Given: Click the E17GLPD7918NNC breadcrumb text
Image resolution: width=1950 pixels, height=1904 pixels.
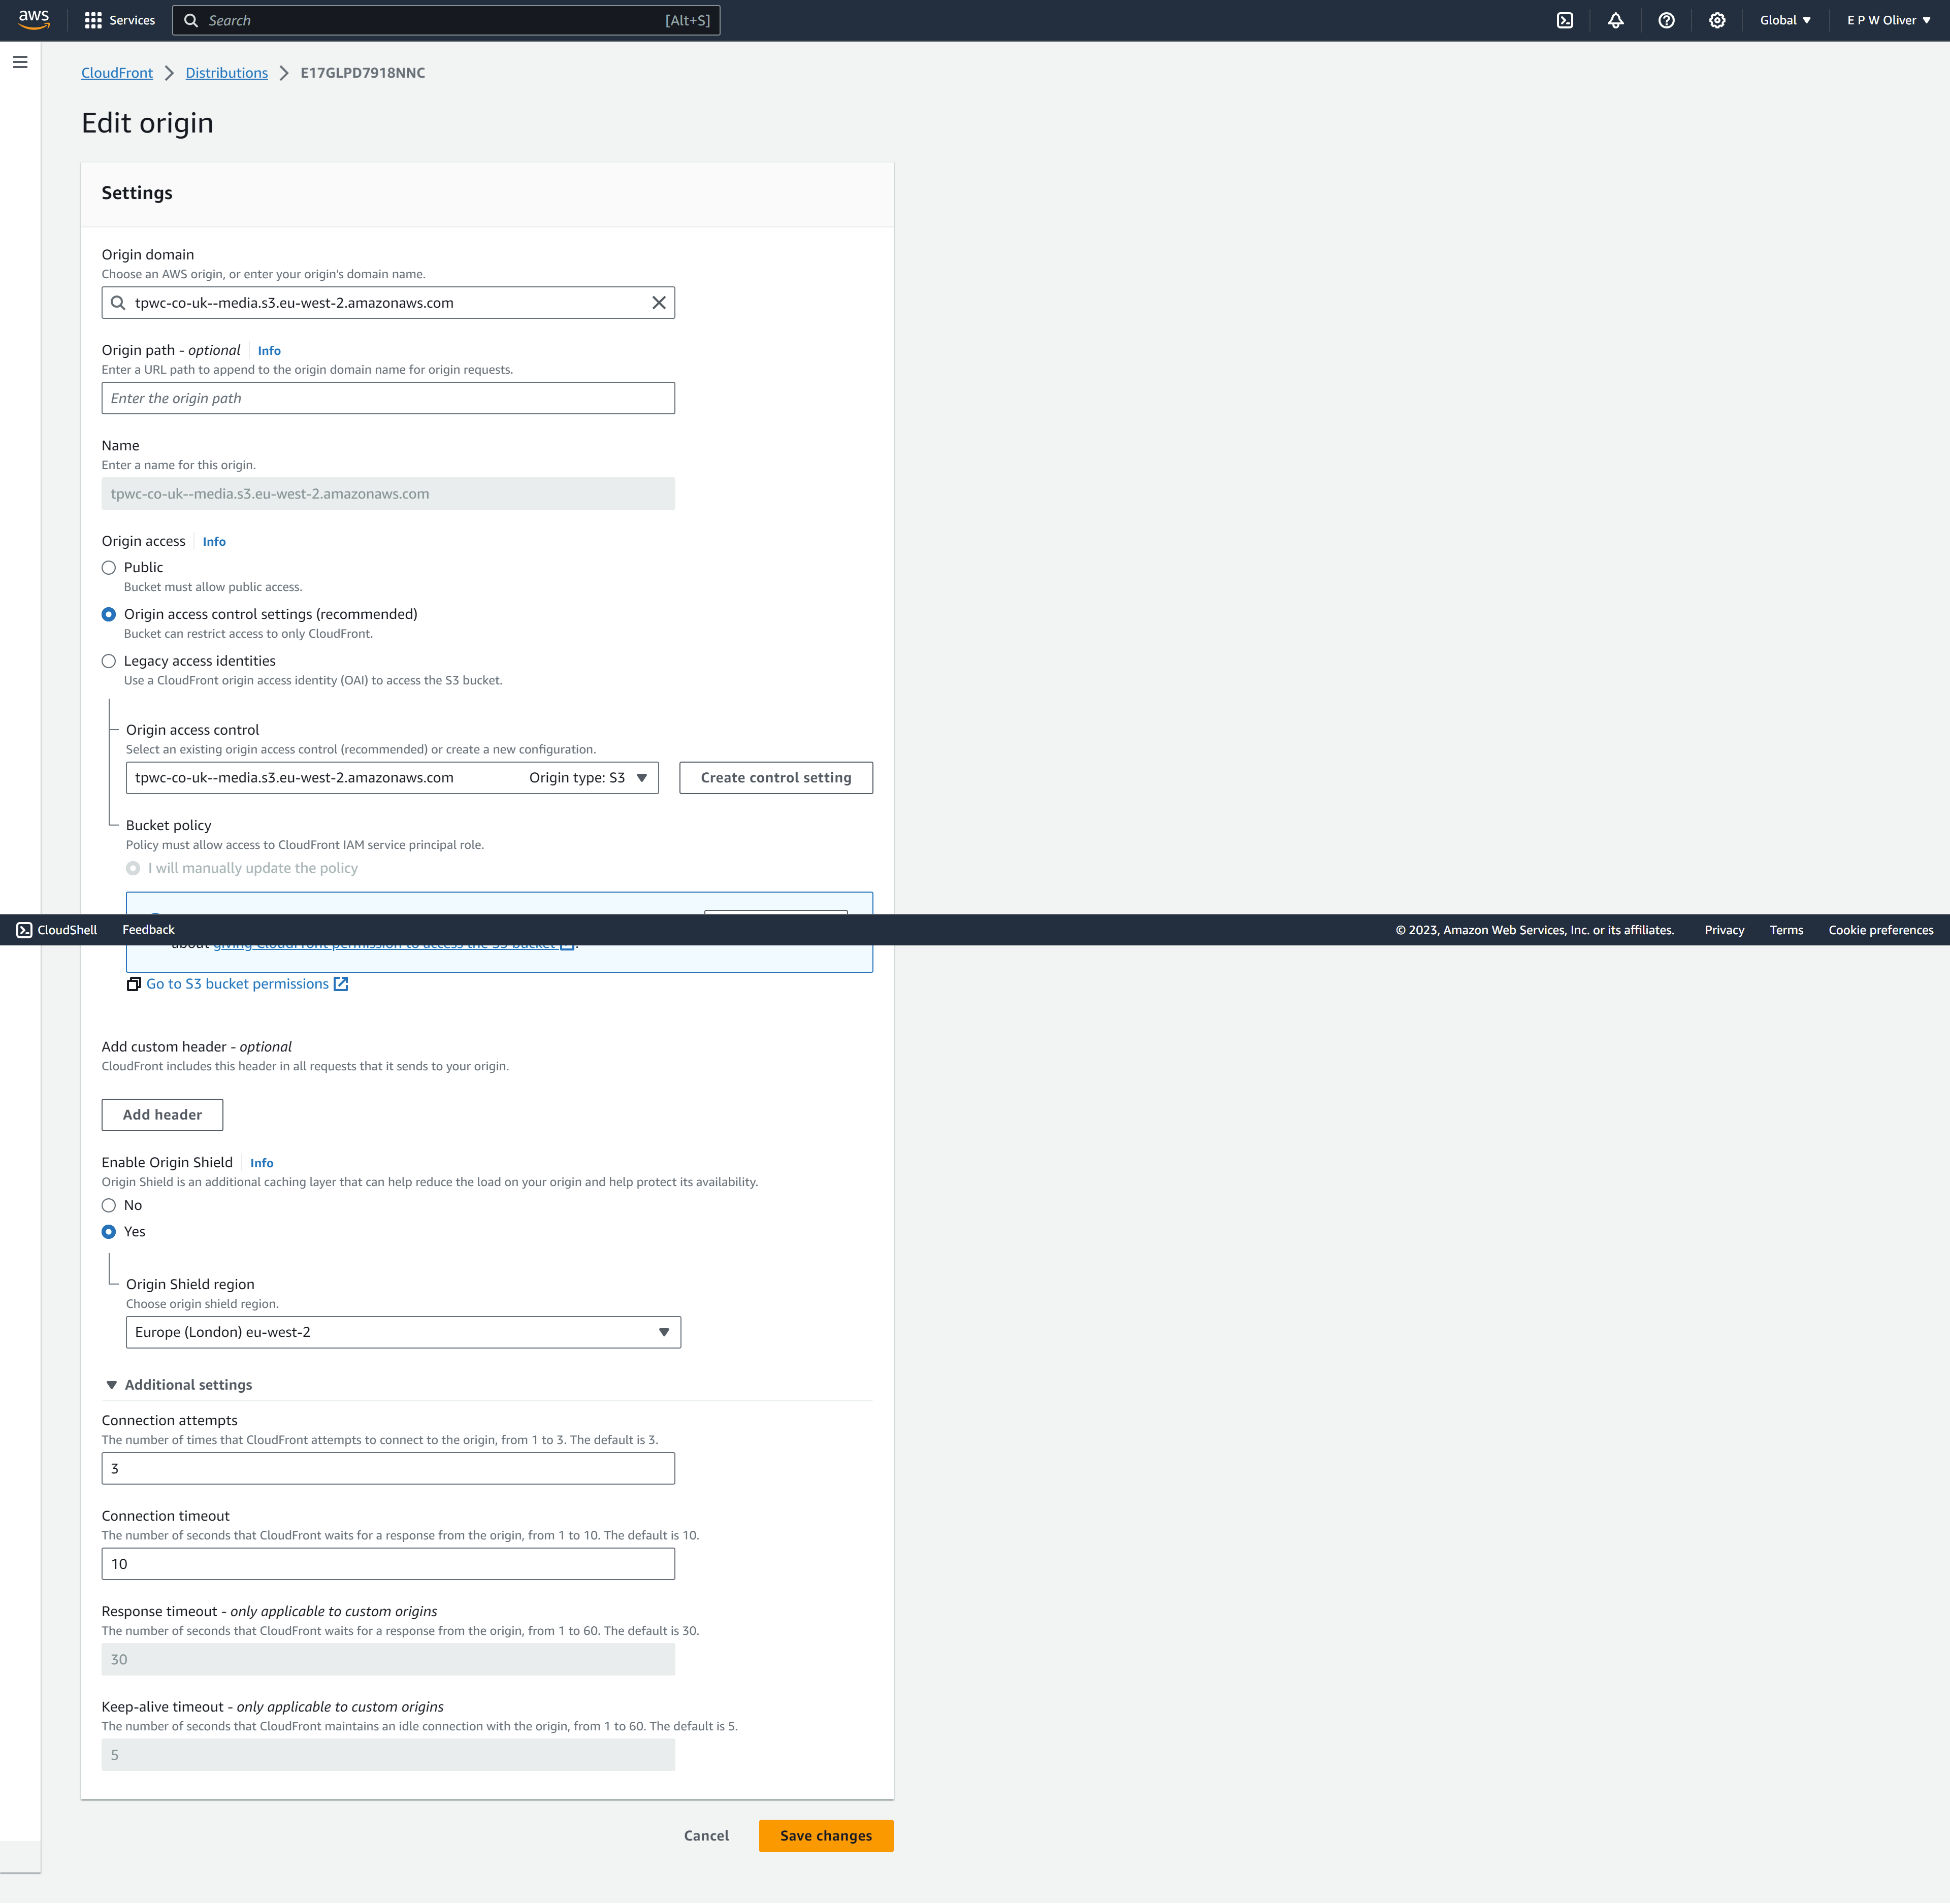Looking at the screenshot, I should [x=363, y=73].
